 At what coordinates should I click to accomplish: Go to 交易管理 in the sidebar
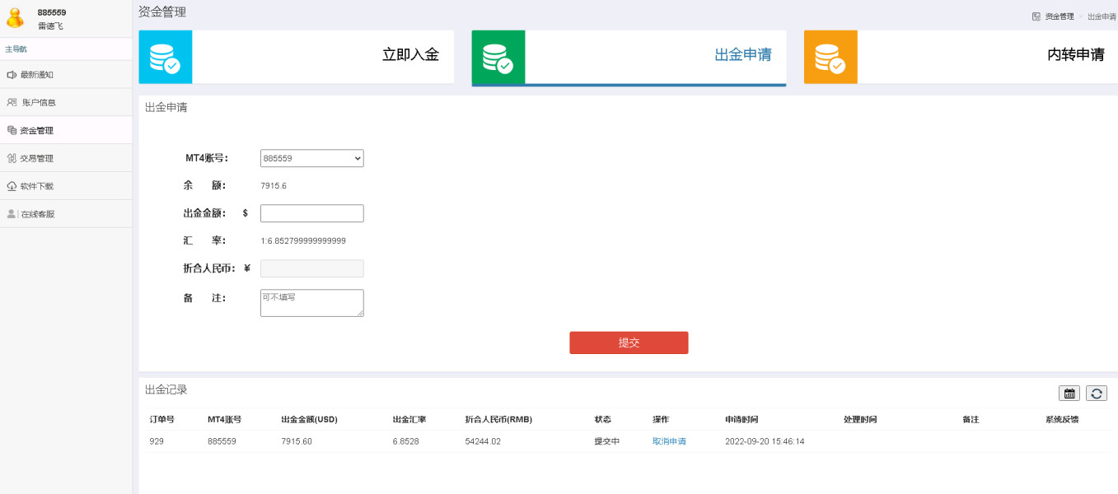tap(37, 159)
